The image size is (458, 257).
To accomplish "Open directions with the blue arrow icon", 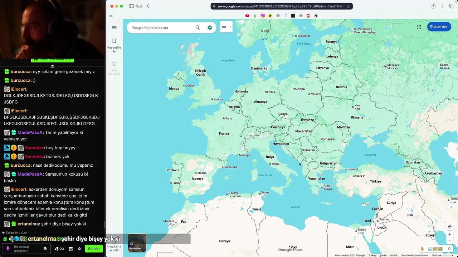I will click(210, 27).
